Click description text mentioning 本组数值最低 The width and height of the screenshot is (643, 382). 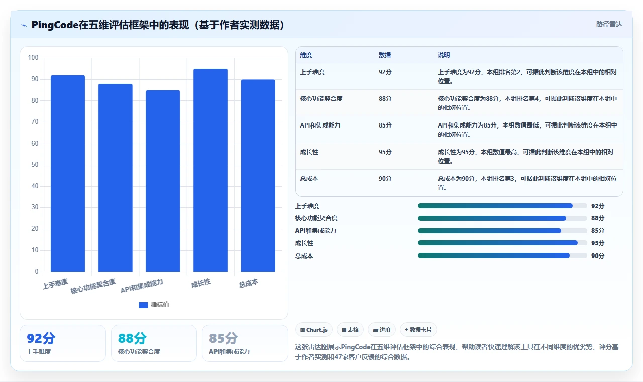527,130
